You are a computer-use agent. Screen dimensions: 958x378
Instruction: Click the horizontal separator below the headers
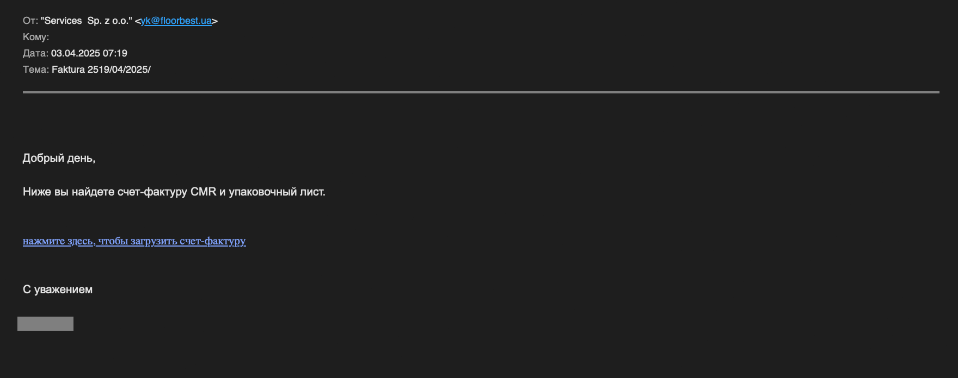(x=481, y=92)
